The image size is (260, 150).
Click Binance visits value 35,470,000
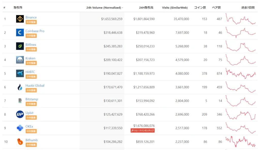[x=181, y=19]
